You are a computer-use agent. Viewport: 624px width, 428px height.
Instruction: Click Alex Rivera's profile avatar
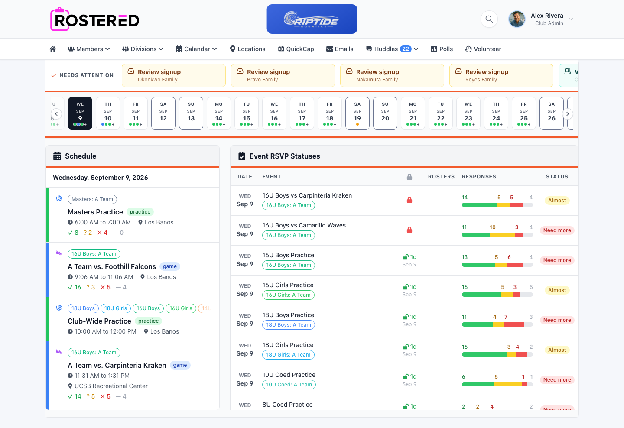click(x=517, y=19)
